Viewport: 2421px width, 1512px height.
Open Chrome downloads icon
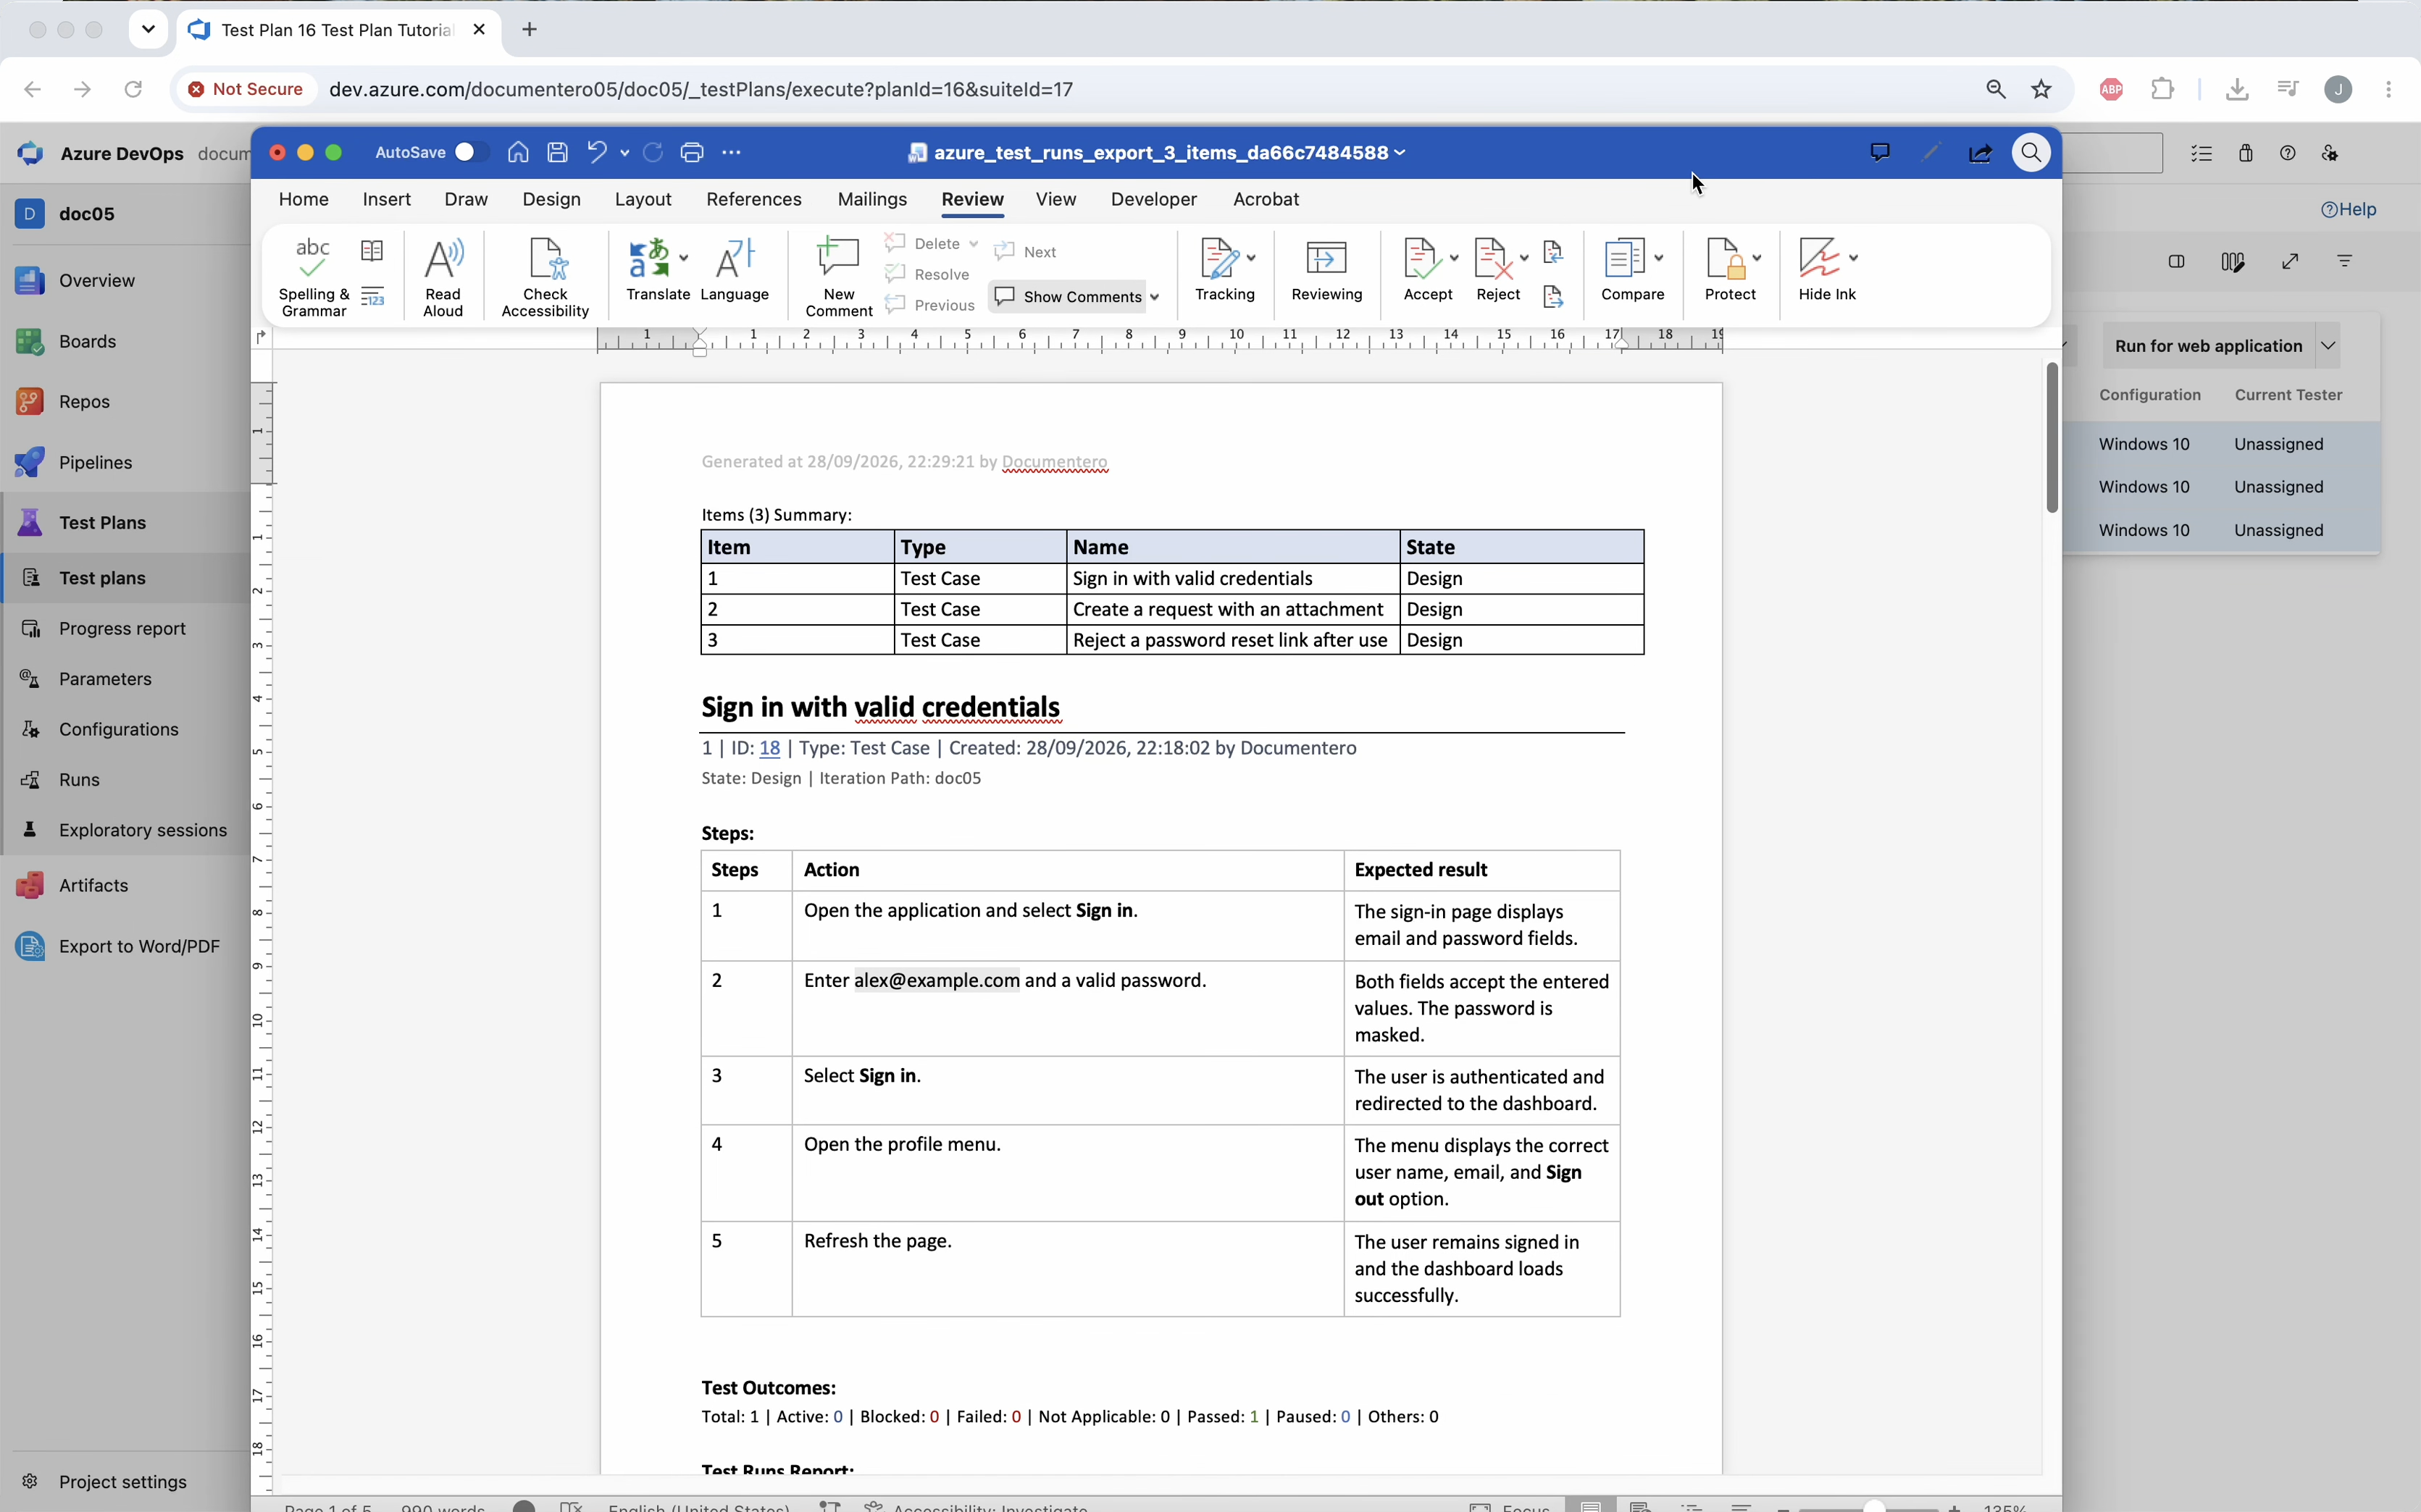tap(2237, 89)
